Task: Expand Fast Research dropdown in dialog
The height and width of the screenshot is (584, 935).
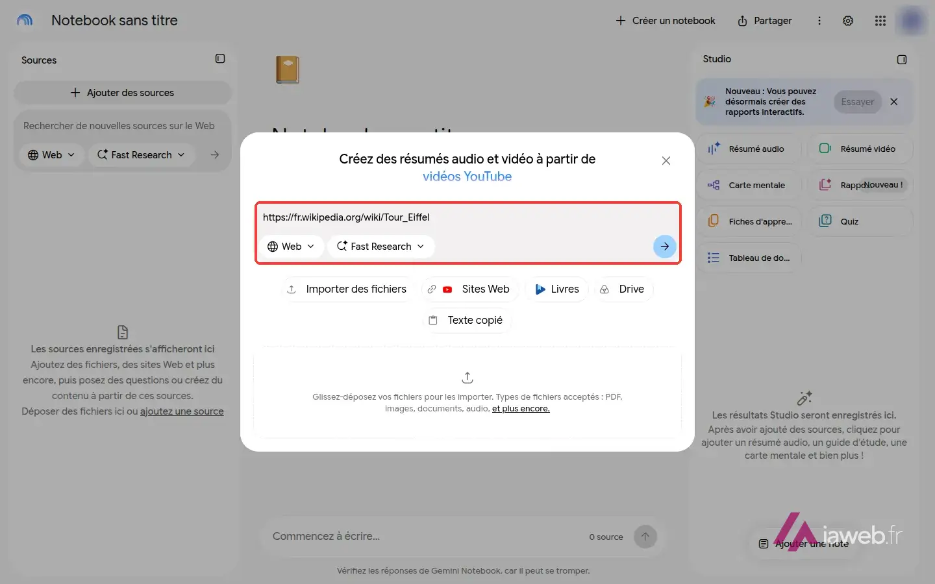Action: click(x=380, y=247)
